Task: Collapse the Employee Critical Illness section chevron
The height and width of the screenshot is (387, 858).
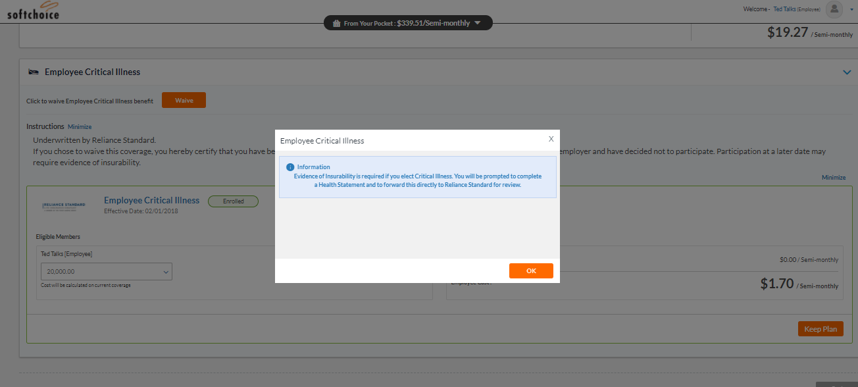Action: (847, 72)
